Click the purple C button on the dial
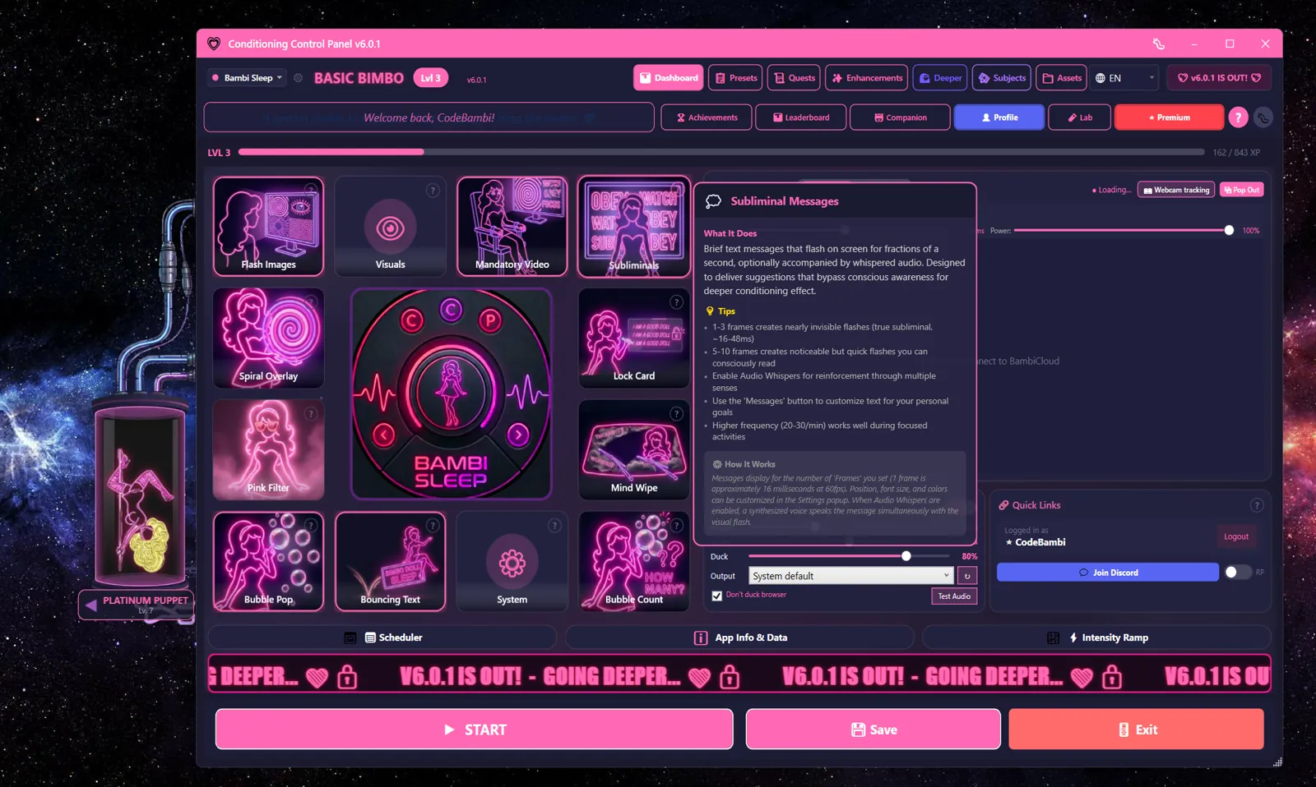The height and width of the screenshot is (787, 1316). 451,310
